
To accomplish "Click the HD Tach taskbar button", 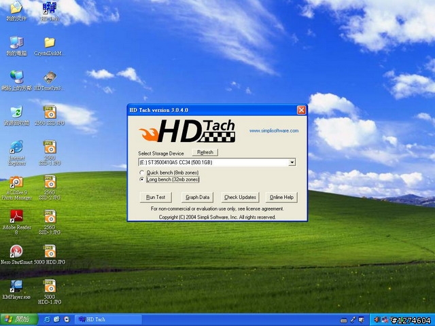I will (x=108, y=319).
